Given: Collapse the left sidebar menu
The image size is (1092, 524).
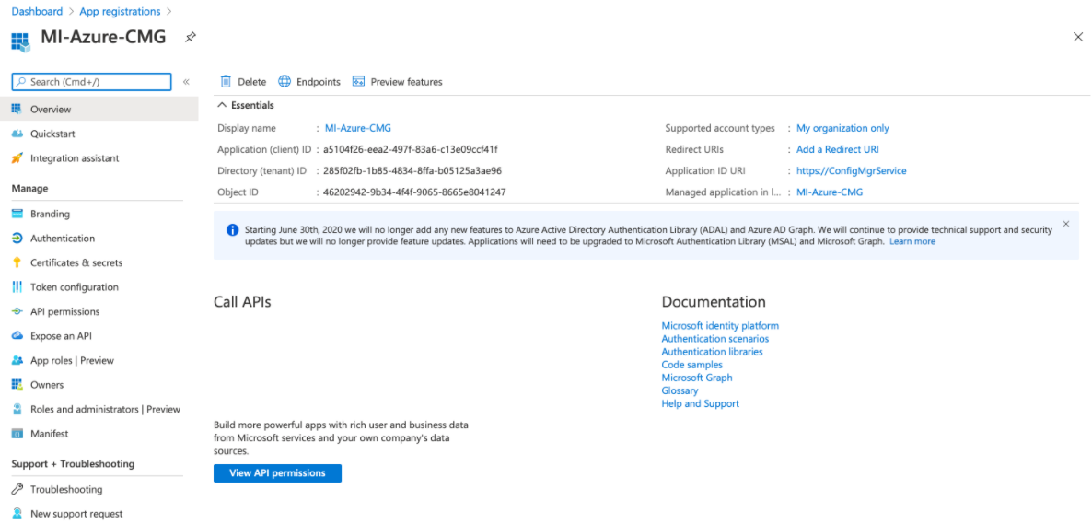Looking at the screenshot, I should tap(186, 82).
